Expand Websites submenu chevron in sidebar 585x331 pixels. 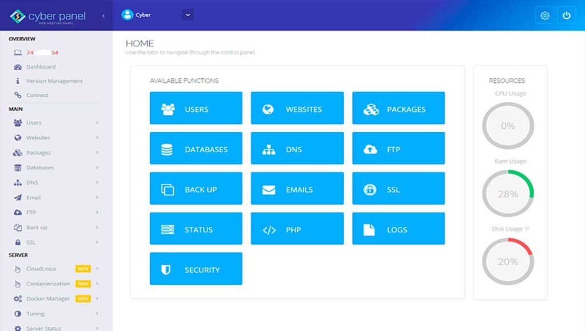click(x=97, y=137)
